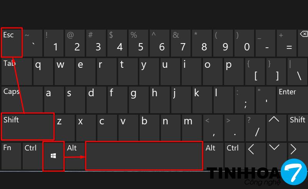Click the Enter key
This screenshot has height=189, width=308.
pos(292,100)
